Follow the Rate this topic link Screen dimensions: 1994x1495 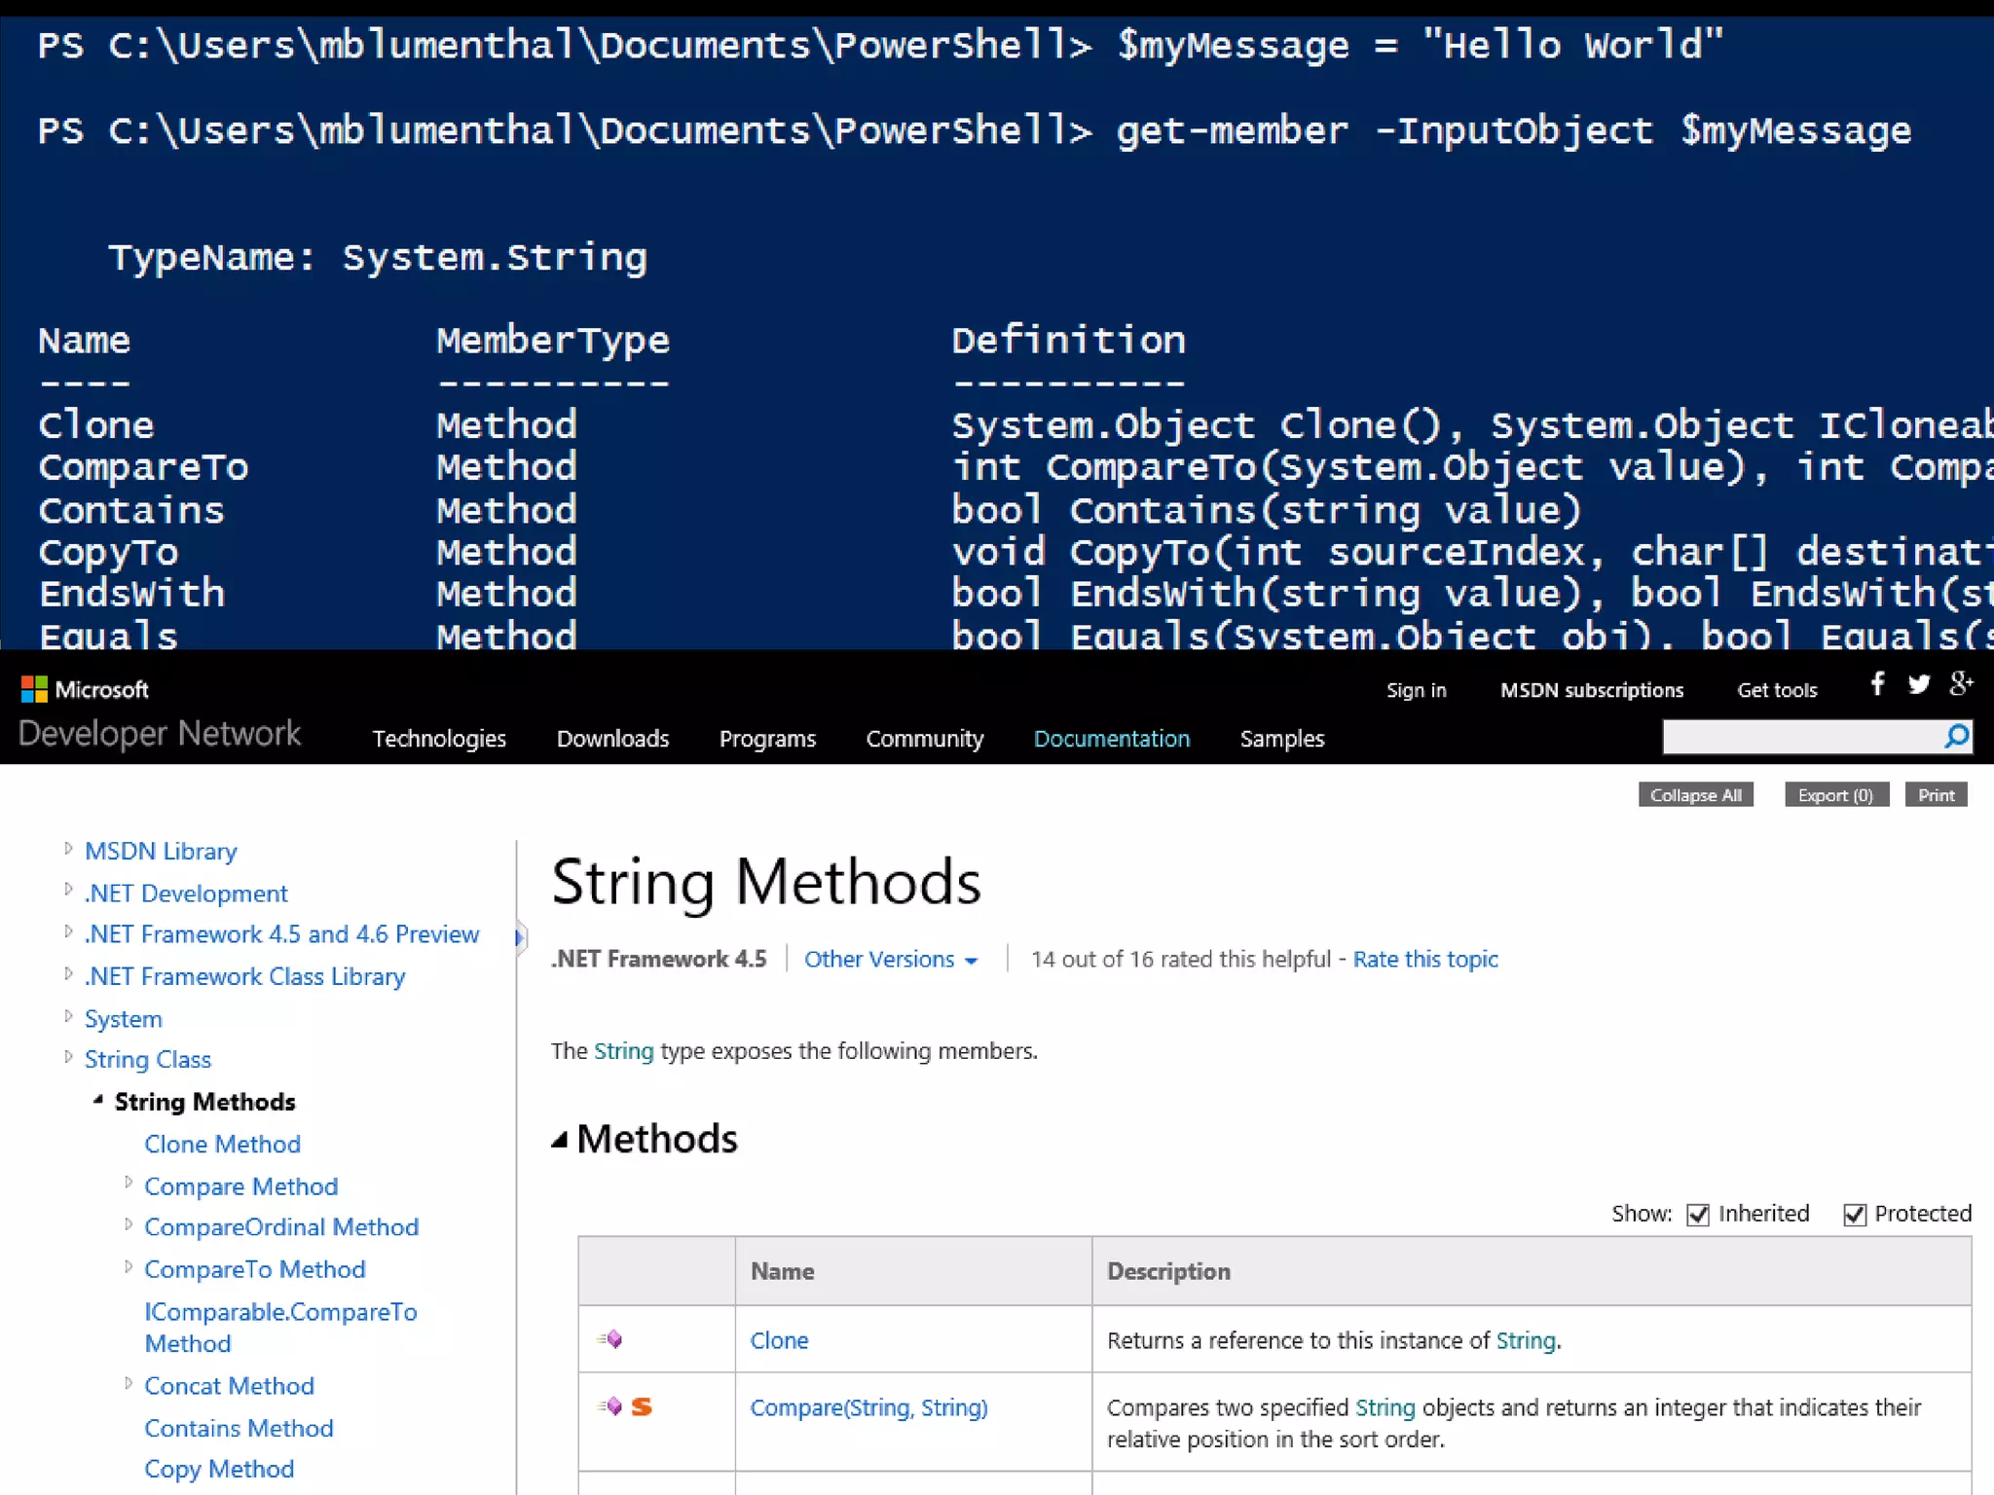coord(1424,960)
